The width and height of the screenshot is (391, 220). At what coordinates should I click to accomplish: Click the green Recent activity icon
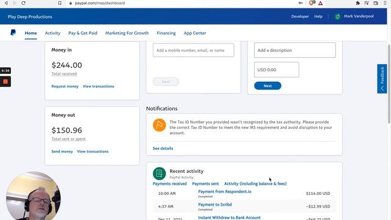tap(159, 174)
